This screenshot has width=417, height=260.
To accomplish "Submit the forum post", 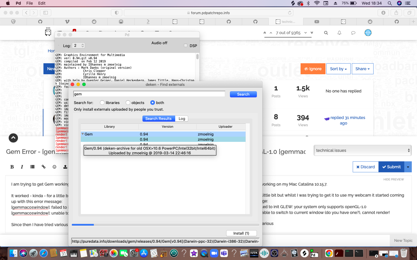I will point(392,167).
